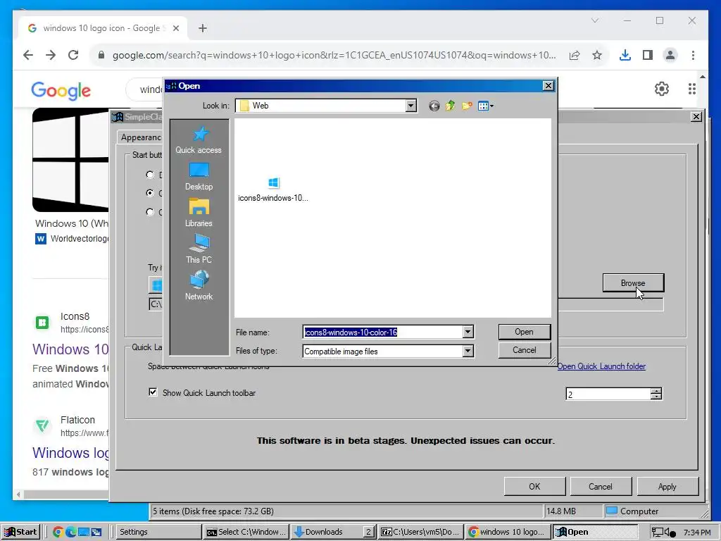Viewport: 721px width, 541px height.
Task: Switch to 7-Zip C:\Users taskbar item
Action: coord(421,532)
